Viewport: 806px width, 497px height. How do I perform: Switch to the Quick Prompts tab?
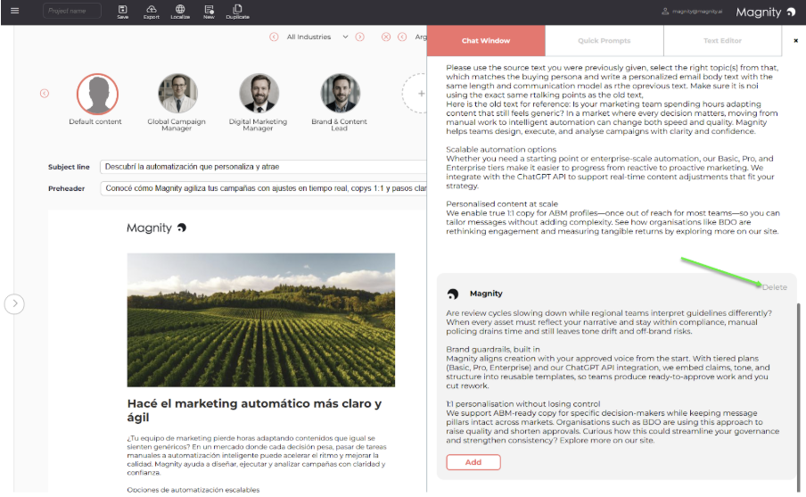[604, 41]
